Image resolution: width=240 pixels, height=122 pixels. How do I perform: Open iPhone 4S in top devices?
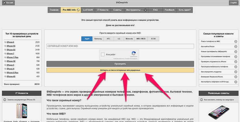pos(11,76)
